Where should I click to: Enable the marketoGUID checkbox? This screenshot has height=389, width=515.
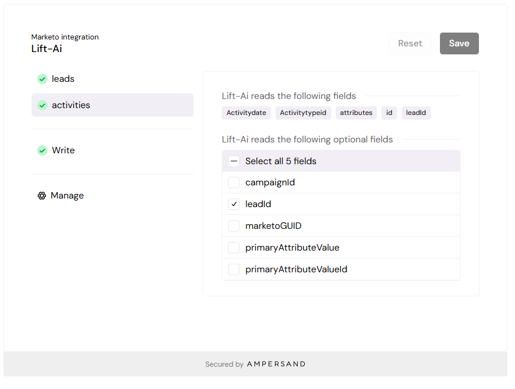(234, 225)
